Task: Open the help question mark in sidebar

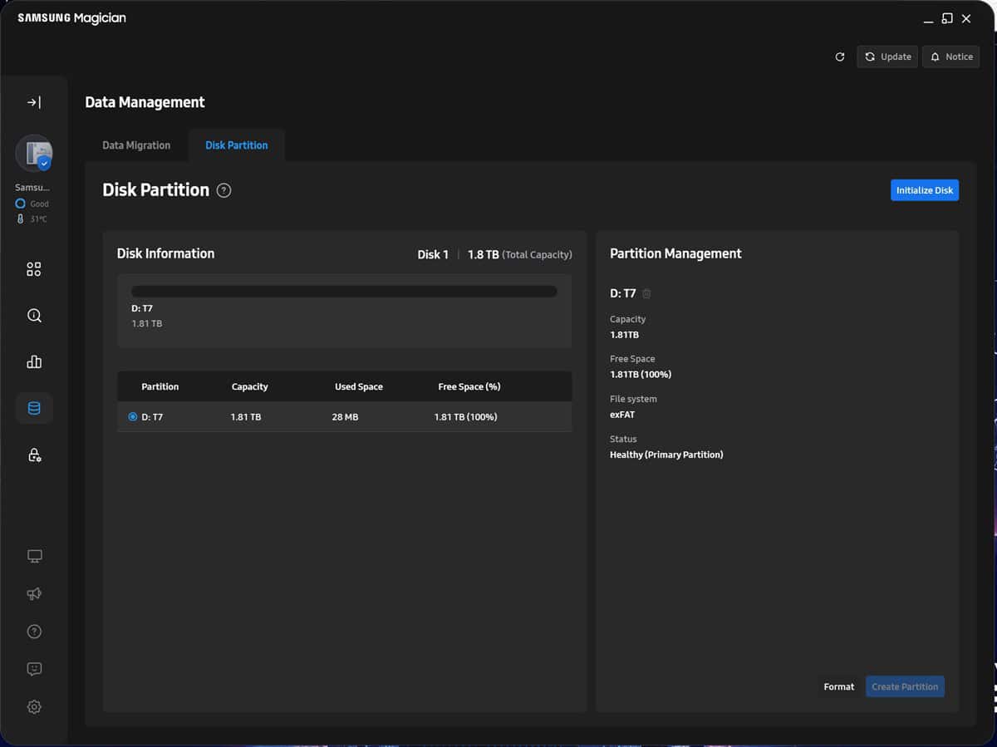Action: pyautogui.click(x=34, y=632)
